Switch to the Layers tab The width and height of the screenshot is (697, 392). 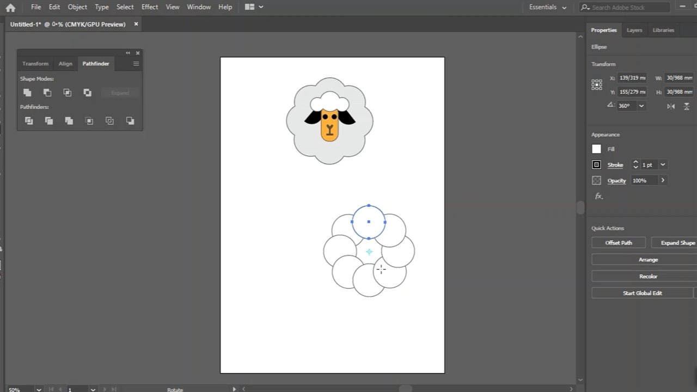click(x=634, y=30)
